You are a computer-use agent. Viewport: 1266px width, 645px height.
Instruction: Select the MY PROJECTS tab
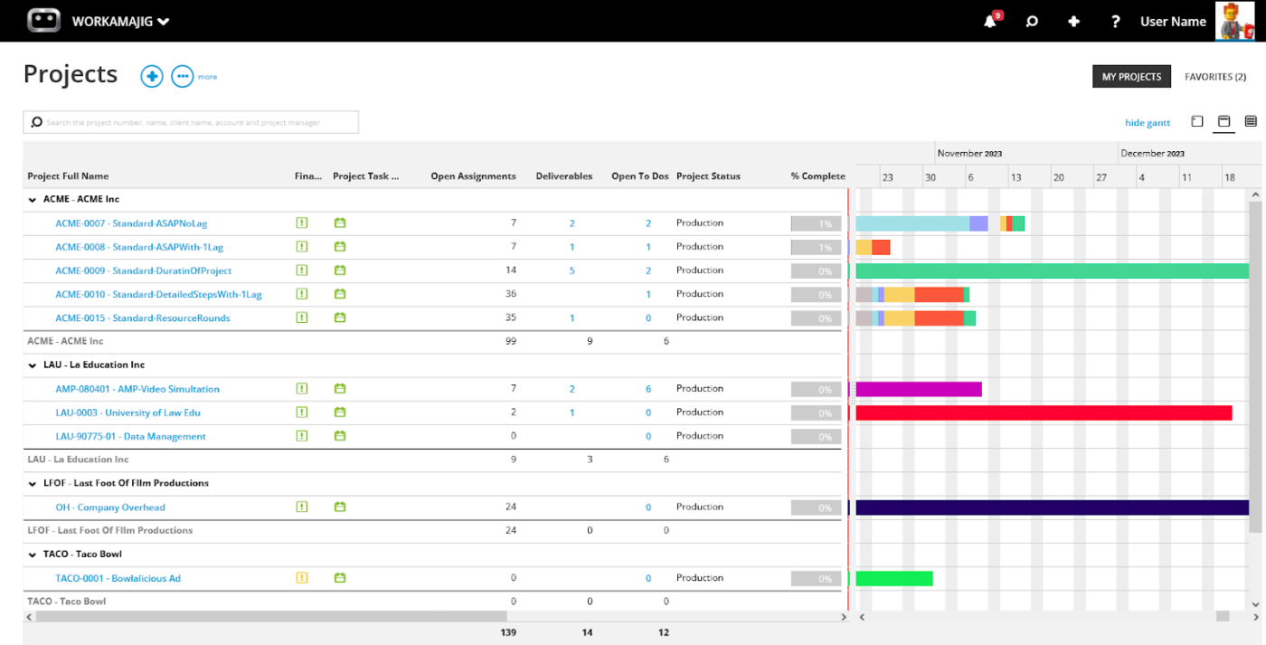tap(1131, 77)
